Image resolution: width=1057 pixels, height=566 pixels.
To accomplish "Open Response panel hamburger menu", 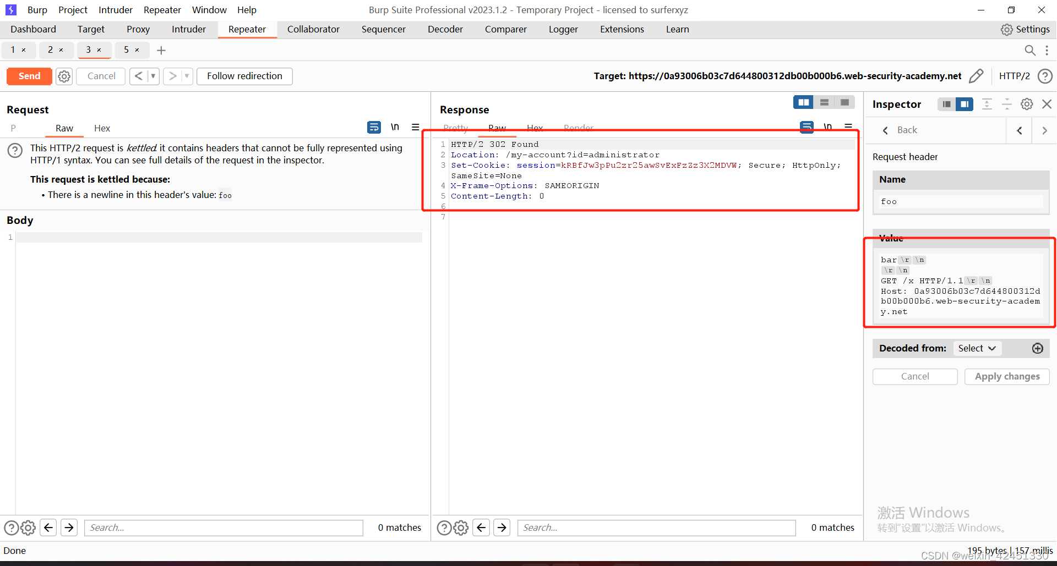I will (848, 127).
